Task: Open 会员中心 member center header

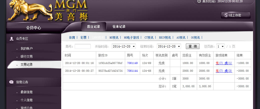Action: [33, 28]
